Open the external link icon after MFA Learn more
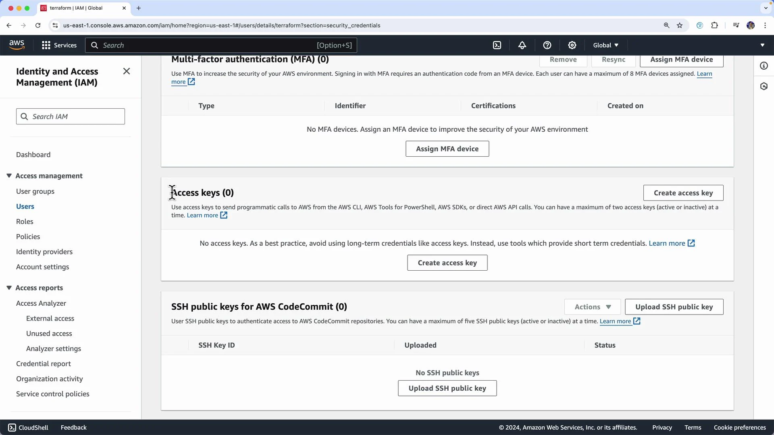The width and height of the screenshot is (774, 435). pyautogui.click(x=191, y=82)
